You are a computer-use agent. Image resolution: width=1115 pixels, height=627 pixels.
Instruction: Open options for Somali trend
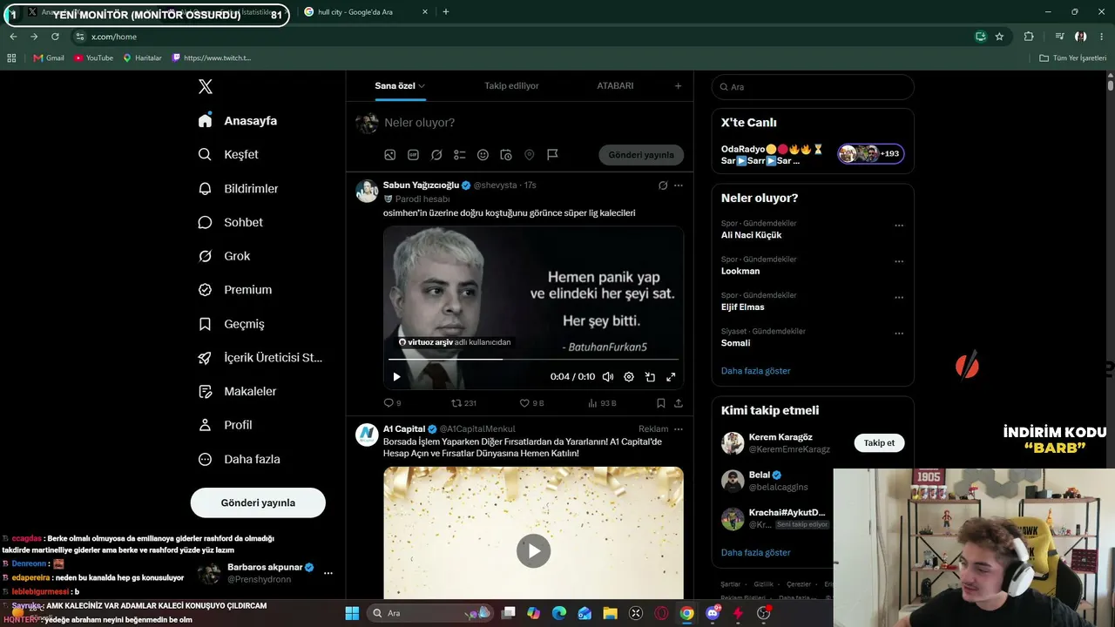point(899,334)
